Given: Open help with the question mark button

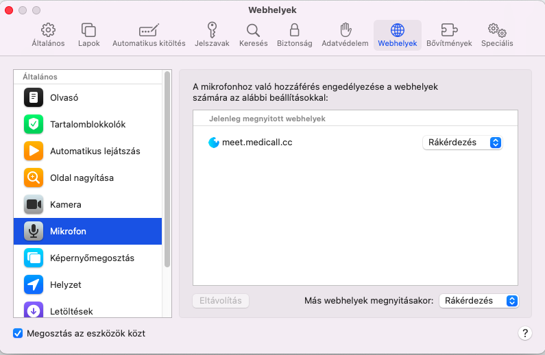Looking at the screenshot, I should pos(525,334).
